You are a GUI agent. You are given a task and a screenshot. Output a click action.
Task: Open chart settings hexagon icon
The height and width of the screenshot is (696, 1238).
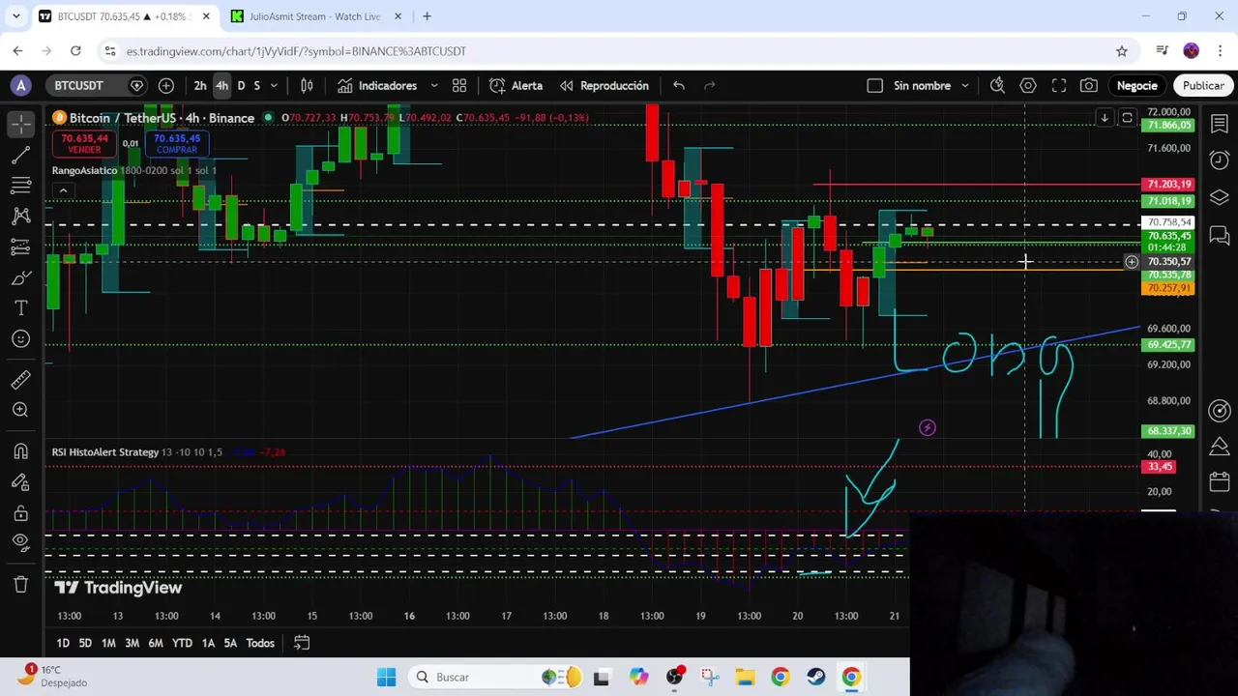click(x=1028, y=86)
